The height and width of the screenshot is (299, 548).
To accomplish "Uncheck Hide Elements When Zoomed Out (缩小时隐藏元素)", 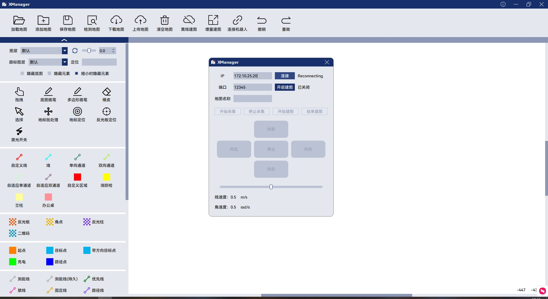I will [76, 74].
